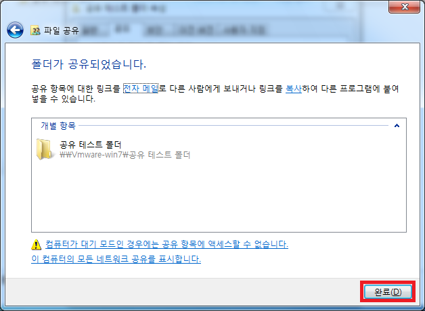This screenshot has height=311, width=425.
Task: Click the horizontal divider line beside 개별 항목
Action: click(x=233, y=125)
